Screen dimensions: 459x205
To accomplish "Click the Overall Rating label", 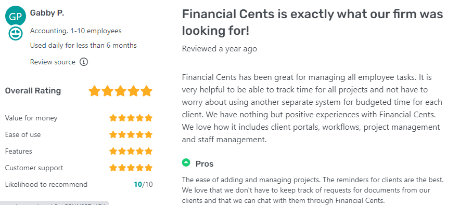I will (33, 91).
